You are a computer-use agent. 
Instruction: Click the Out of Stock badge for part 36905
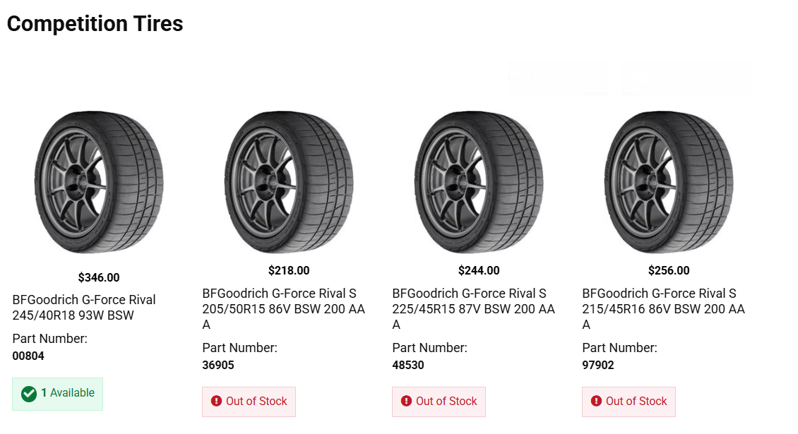pos(249,402)
